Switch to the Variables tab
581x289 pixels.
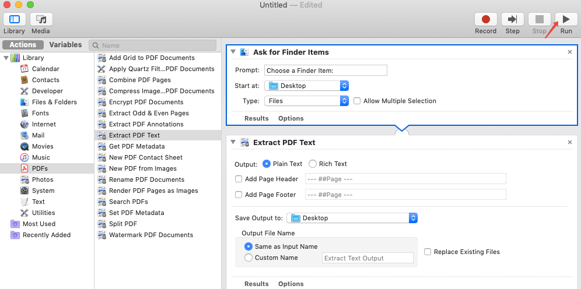pos(65,45)
